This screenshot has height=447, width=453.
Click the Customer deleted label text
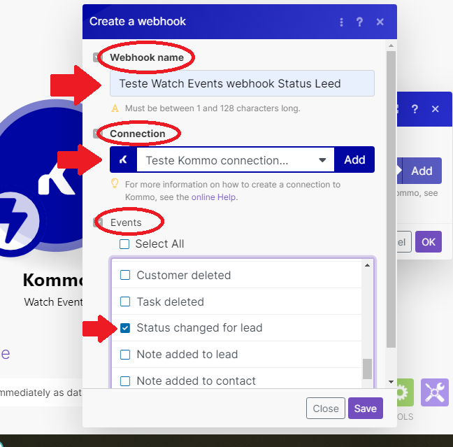pos(184,275)
